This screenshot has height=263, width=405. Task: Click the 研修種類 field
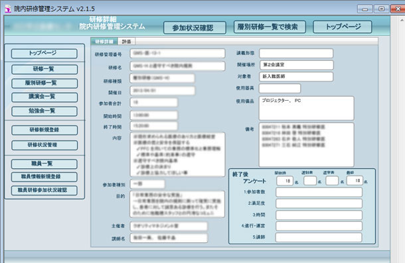point(163,78)
